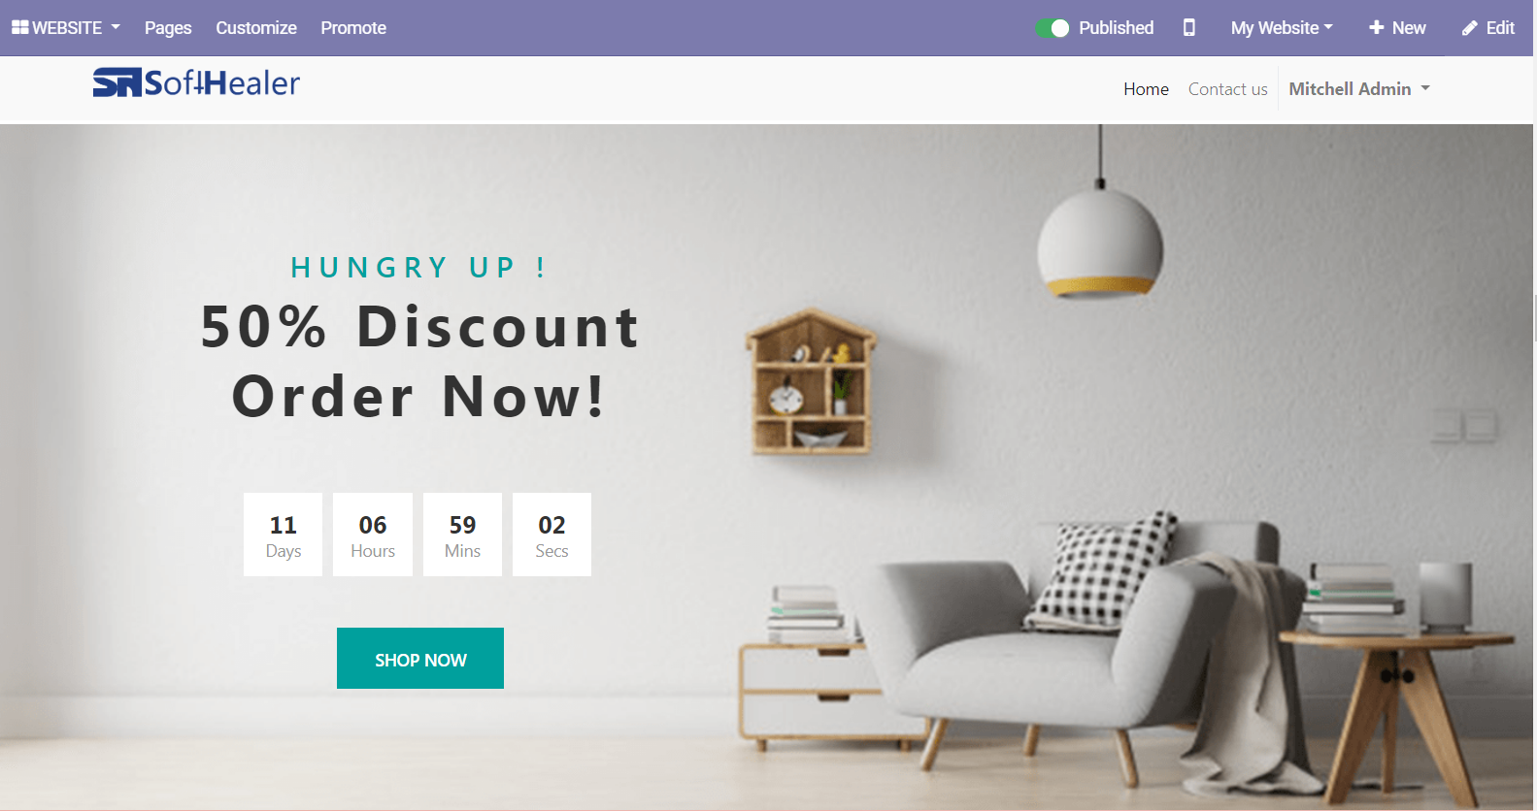Click the Secs countdown box
Image resolution: width=1537 pixels, height=811 pixels.
click(551, 535)
